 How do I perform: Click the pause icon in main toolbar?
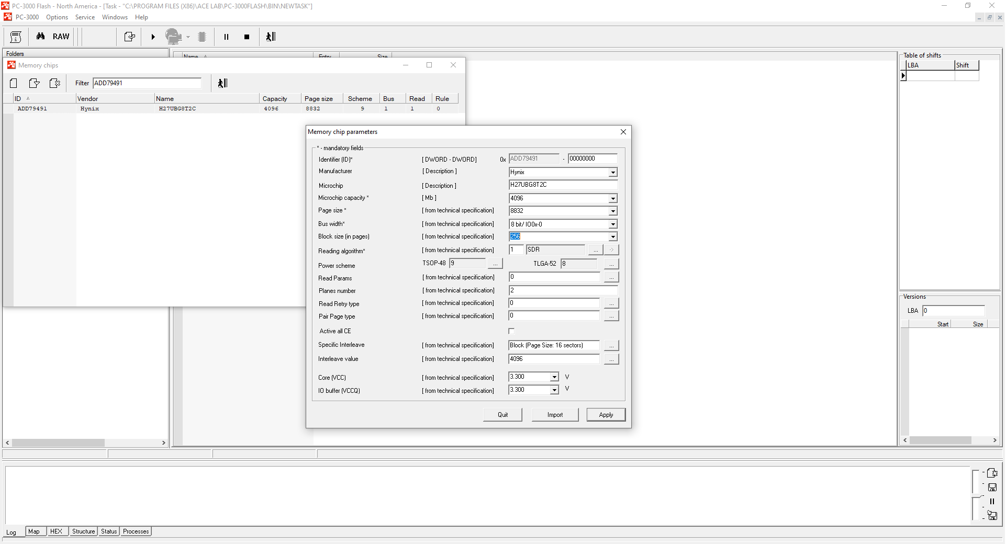[226, 37]
